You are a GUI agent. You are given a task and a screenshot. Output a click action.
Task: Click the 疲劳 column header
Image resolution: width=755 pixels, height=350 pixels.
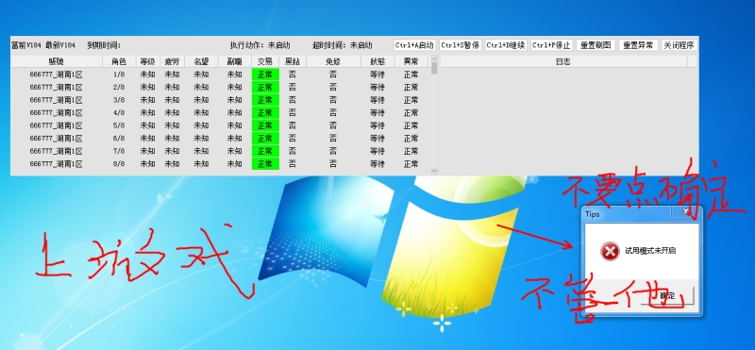tap(173, 61)
